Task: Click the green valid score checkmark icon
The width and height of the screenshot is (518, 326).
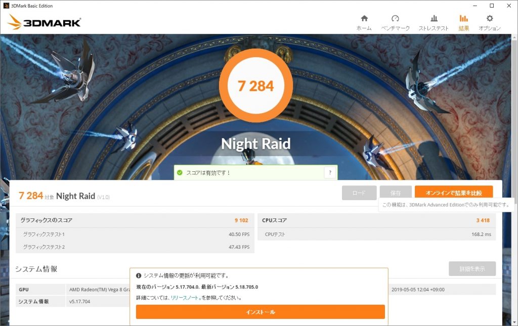Action: (x=180, y=173)
